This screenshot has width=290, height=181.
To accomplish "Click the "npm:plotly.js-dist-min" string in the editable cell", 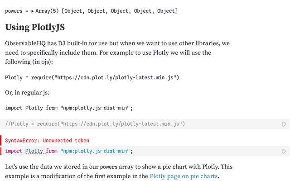I will (95, 151).
